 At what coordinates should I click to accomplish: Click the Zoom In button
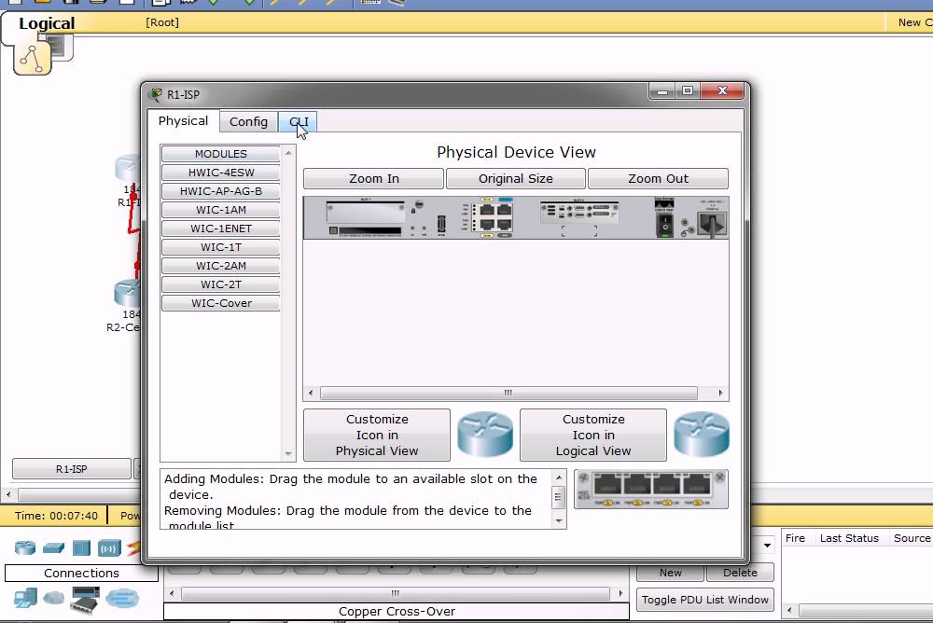pyautogui.click(x=373, y=179)
